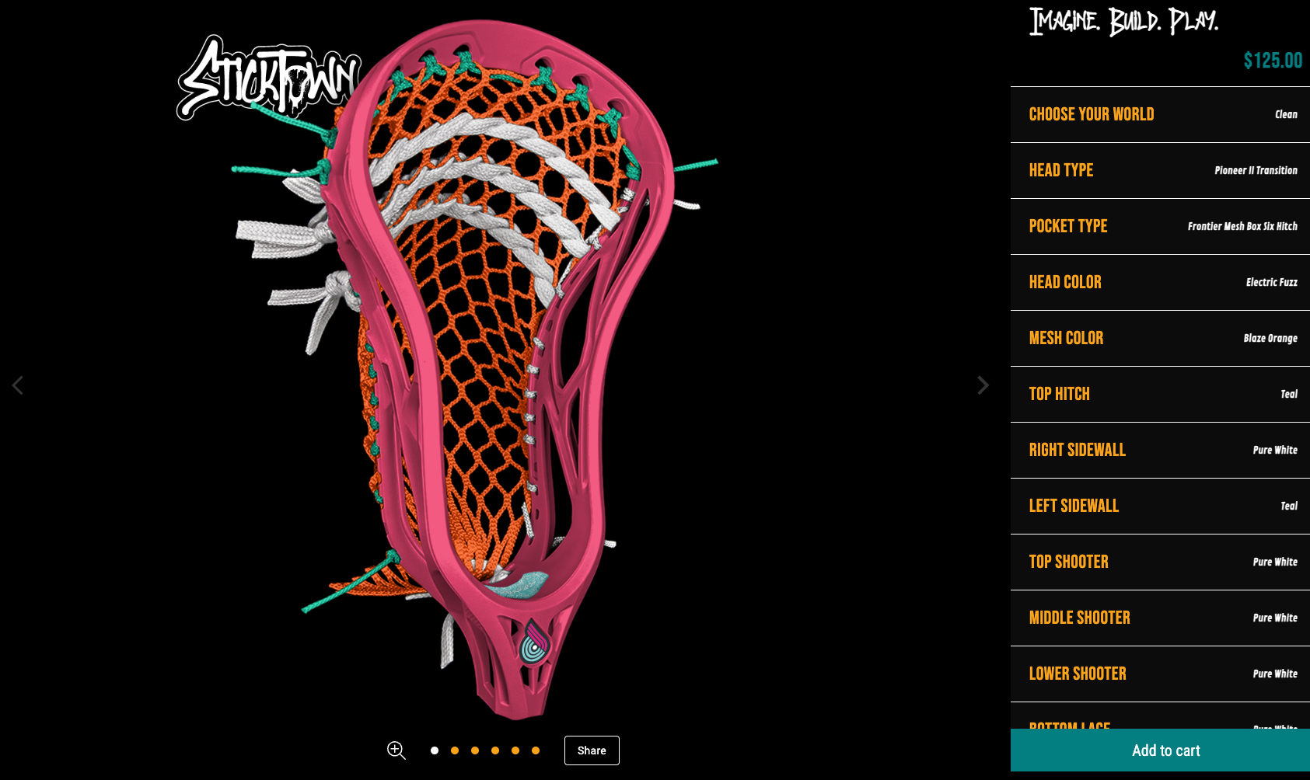Expand the Top Hitch color row

(1160, 394)
